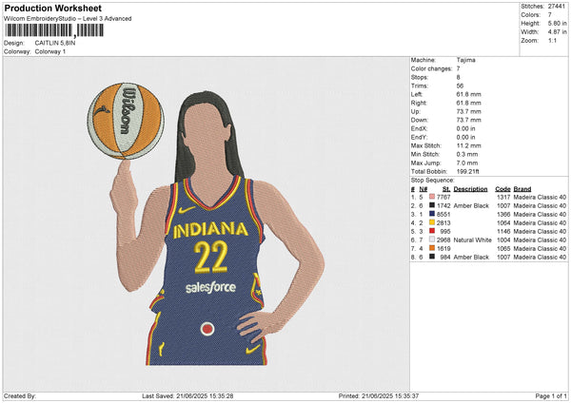Screen dimensions: 571x403
Task: Click the Stop Sequence heading
Action: tap(433, 180)
